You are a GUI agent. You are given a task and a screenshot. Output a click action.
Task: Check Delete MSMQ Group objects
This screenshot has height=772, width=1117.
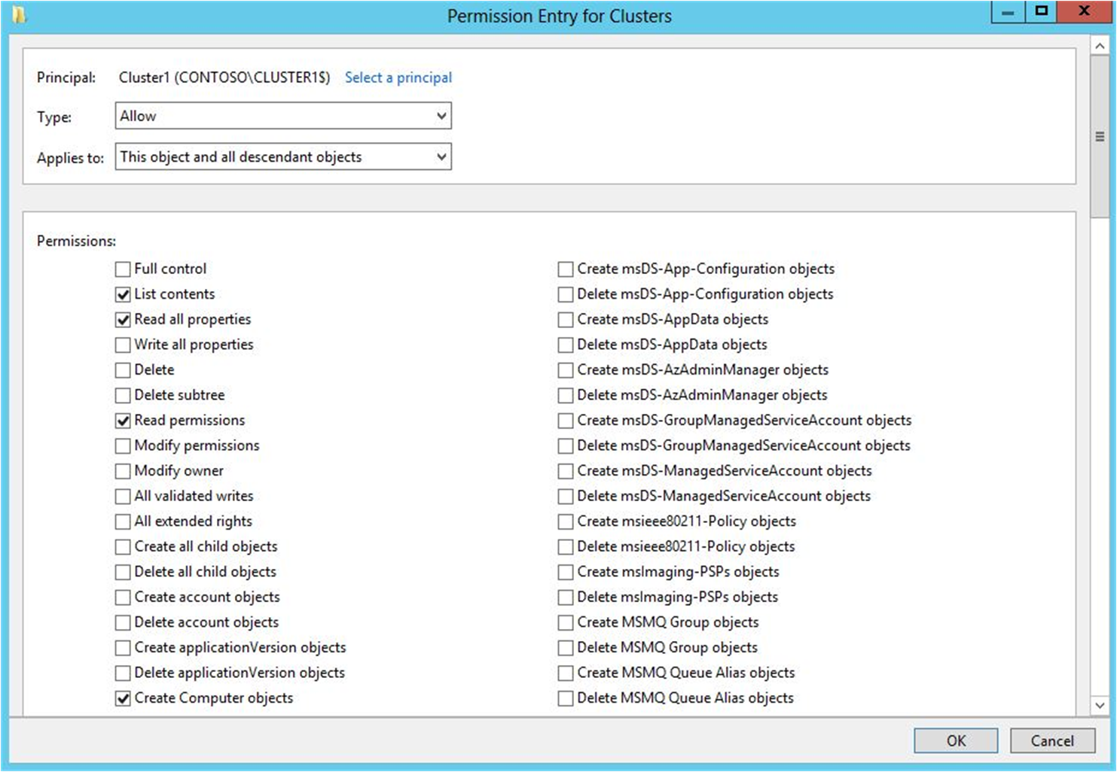565,647
